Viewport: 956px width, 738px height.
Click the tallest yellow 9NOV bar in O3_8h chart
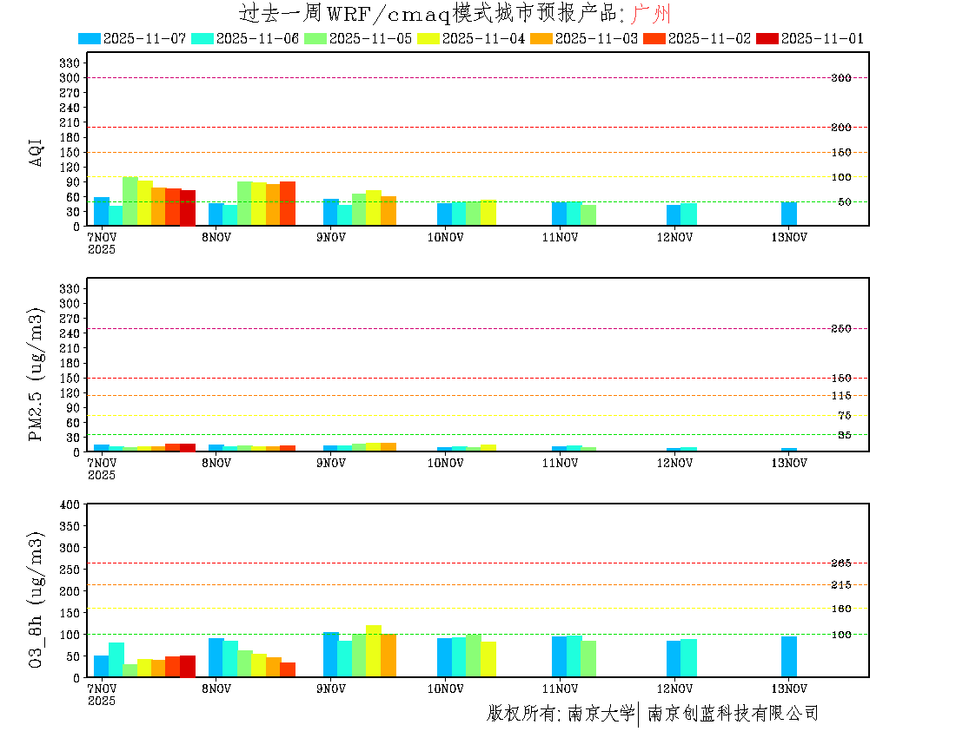[x=374, y=650]
